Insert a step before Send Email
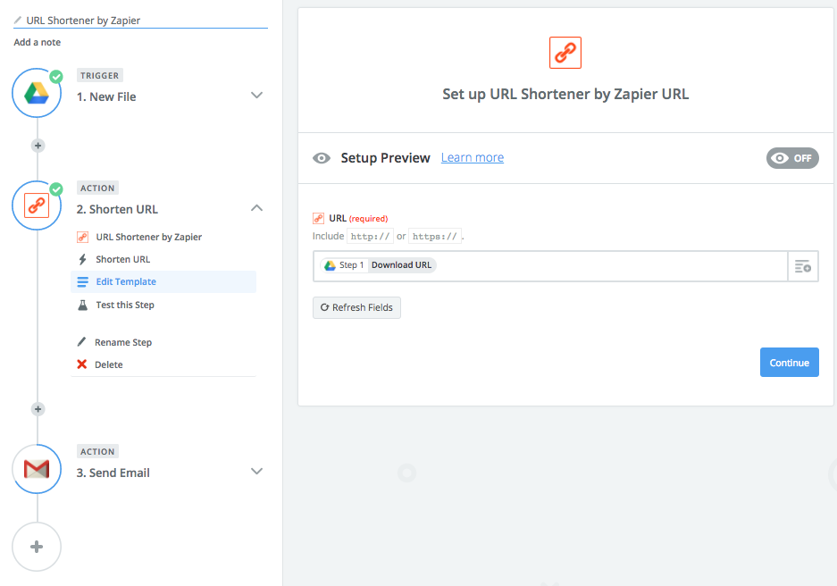 tap(38, 409)
